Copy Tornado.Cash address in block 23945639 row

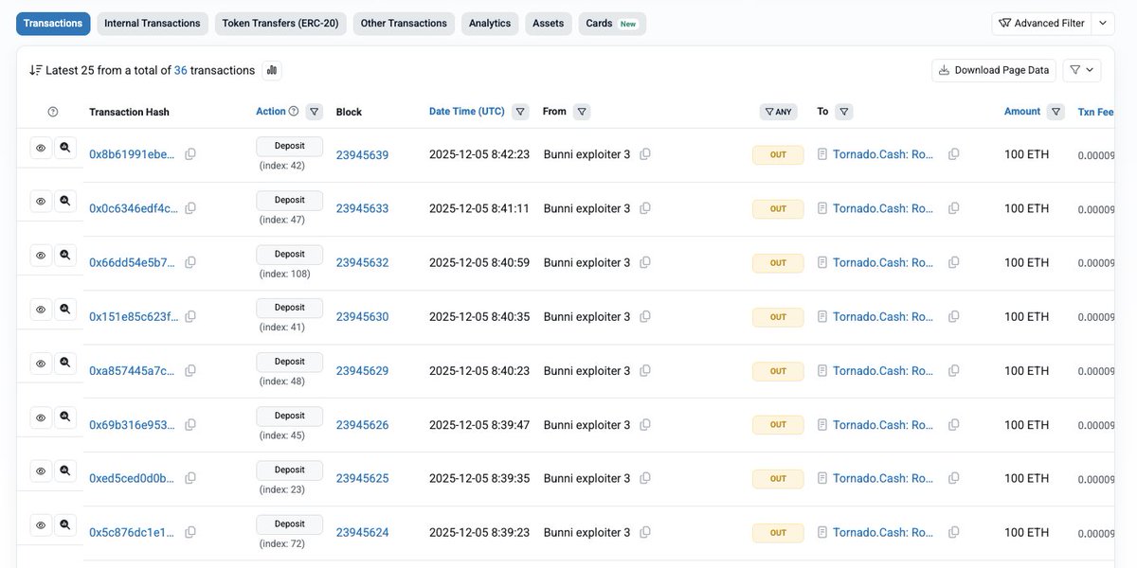[954, 154]
